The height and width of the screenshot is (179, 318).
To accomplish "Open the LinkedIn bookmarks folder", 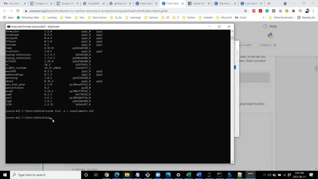I will tap(206, 18).
